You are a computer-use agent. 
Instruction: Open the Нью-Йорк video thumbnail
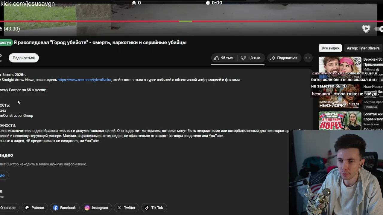point(340,97)
